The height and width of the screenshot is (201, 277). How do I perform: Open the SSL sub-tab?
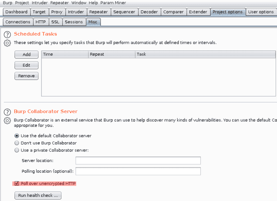(x=55, y=22)
